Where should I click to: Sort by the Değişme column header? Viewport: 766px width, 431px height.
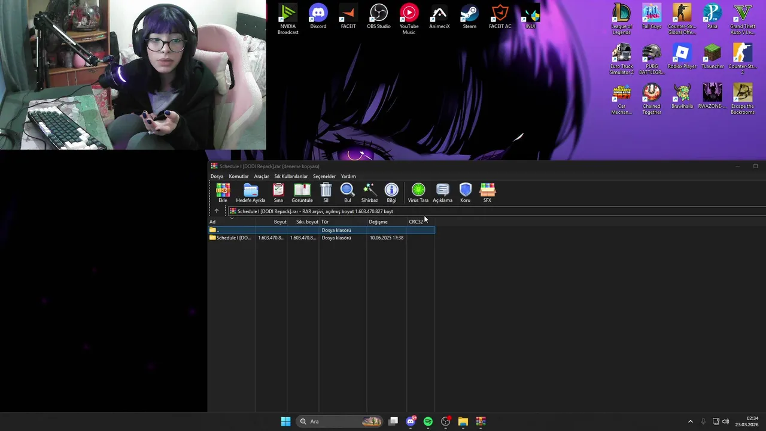coord(387,221)
